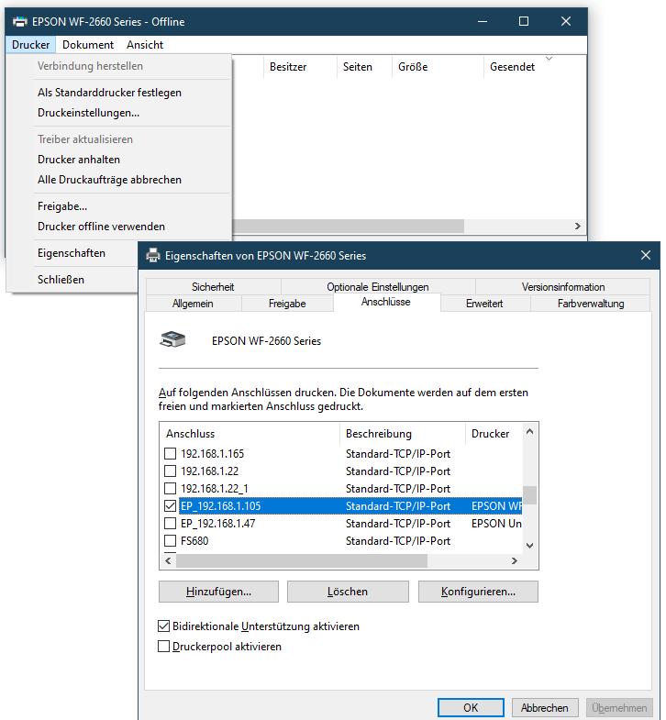Choose Als Standarddrucker festlegen

109,93
